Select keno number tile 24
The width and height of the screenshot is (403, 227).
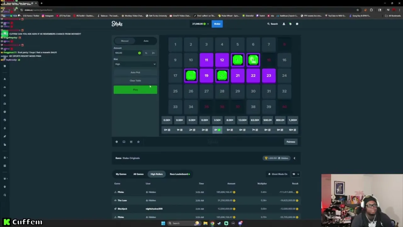click(284, 76)
